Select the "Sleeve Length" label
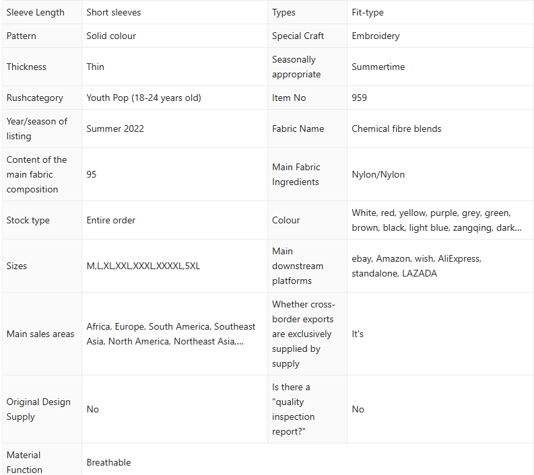 point(36,12)
